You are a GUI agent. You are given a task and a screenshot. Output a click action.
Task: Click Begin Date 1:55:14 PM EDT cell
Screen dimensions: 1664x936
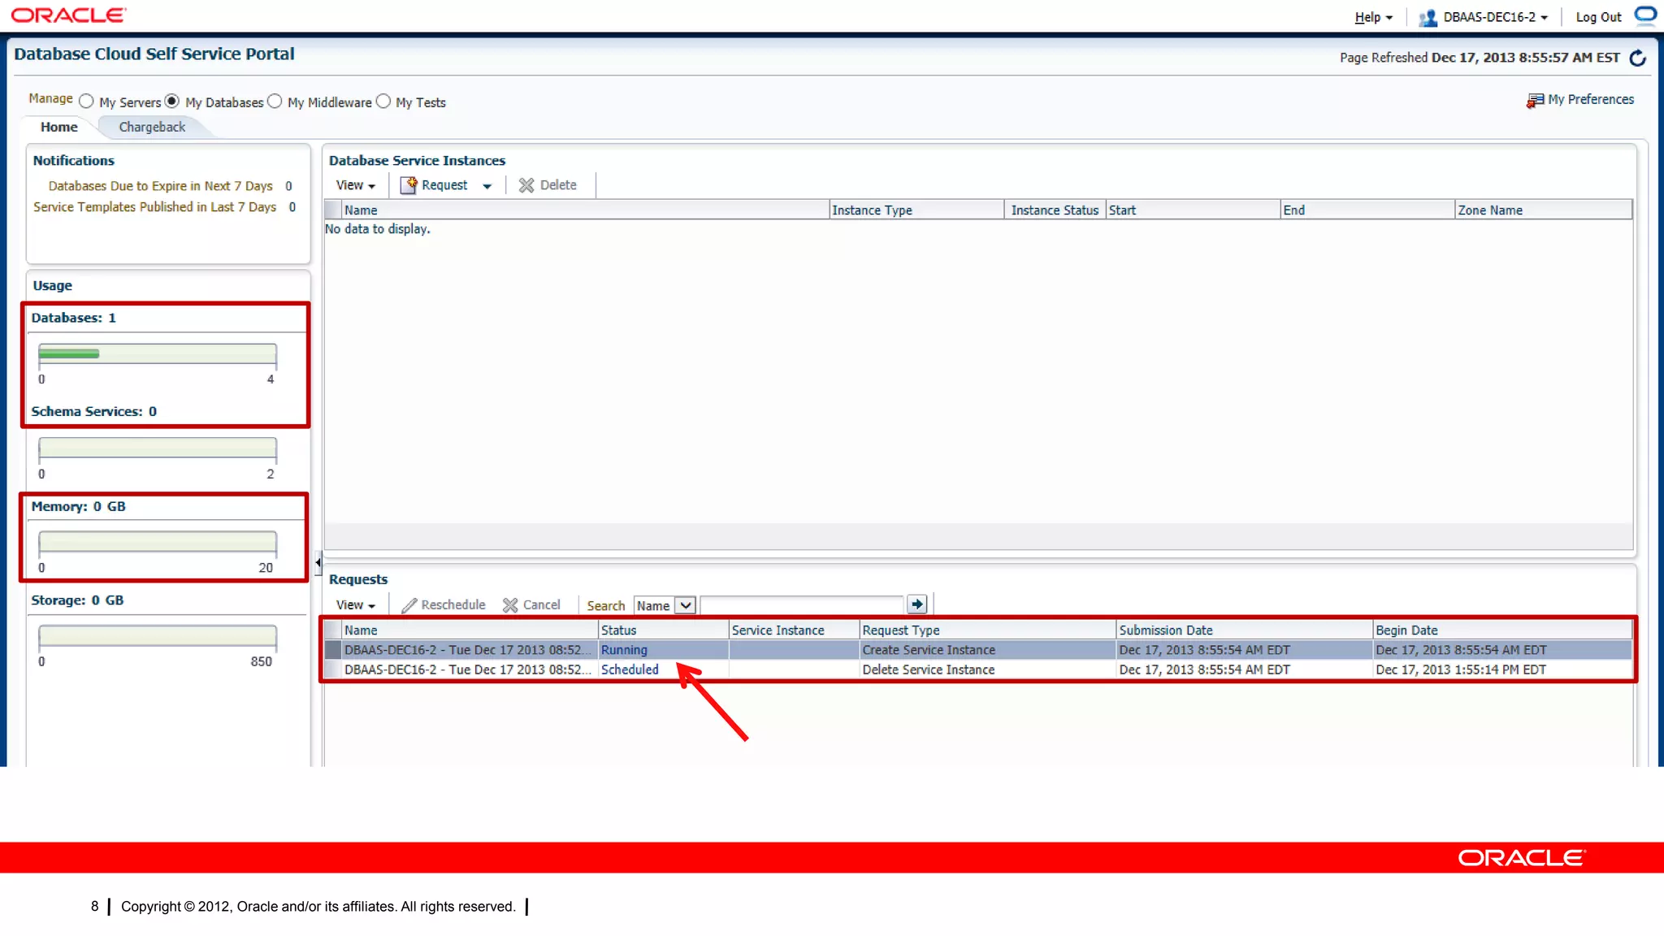click(x=1502, y=669)
